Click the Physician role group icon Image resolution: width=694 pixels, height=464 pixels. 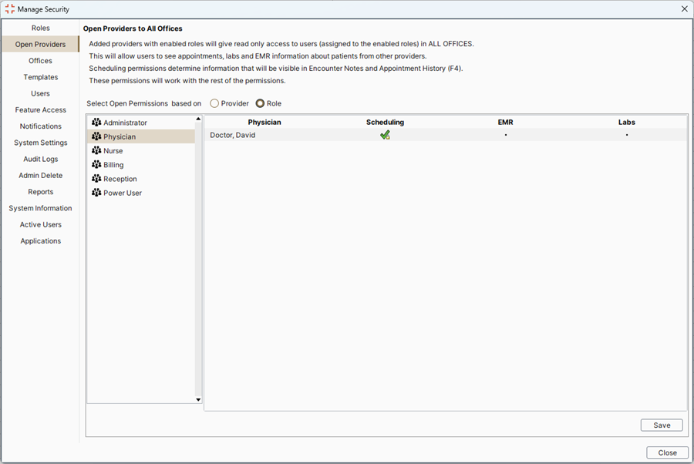tap(96, 136)
